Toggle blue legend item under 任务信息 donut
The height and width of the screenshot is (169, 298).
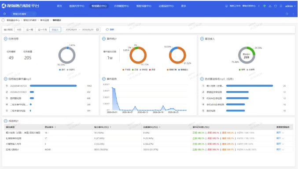tap(62, 70)
